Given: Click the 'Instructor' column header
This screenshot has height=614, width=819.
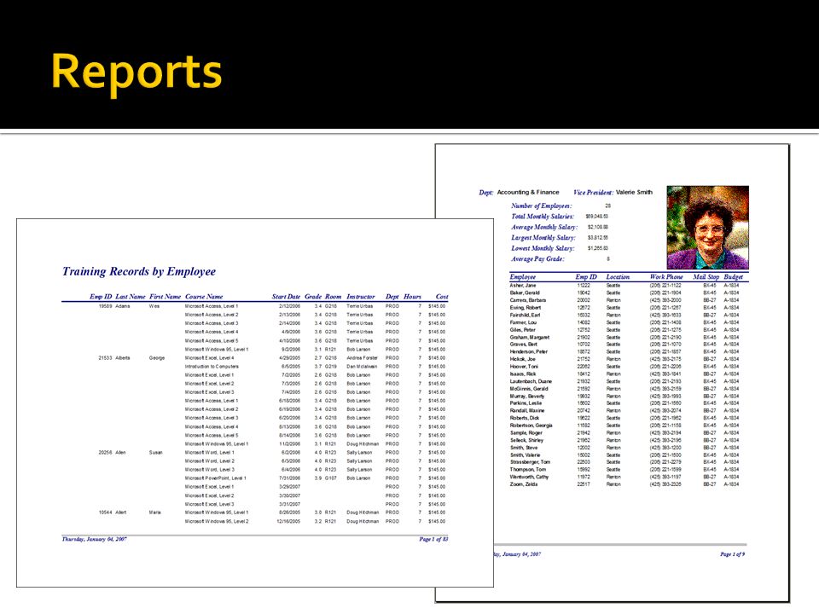Looking at the screenshot, I should (x=361, y=297).
